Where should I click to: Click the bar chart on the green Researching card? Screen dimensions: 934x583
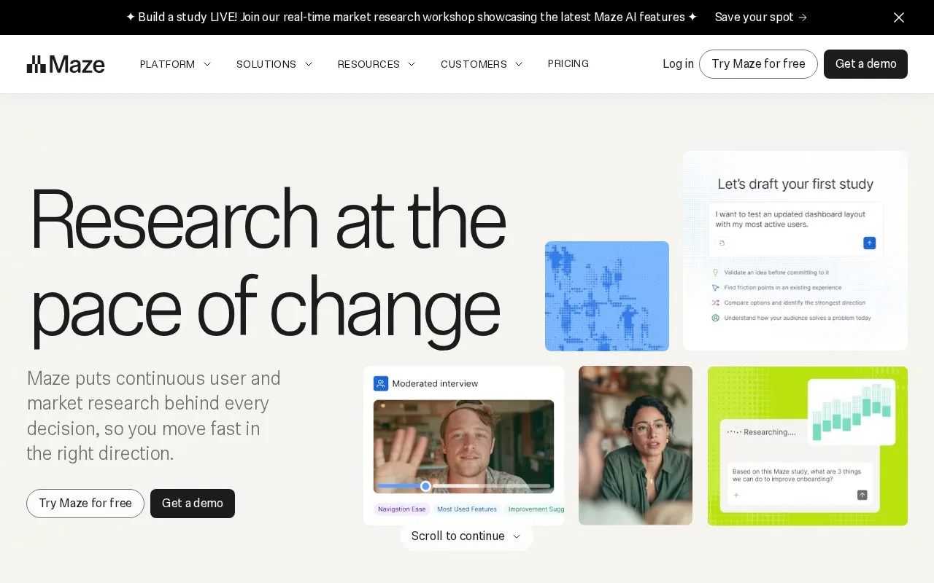pyautogui.click(x=852, y=411)
